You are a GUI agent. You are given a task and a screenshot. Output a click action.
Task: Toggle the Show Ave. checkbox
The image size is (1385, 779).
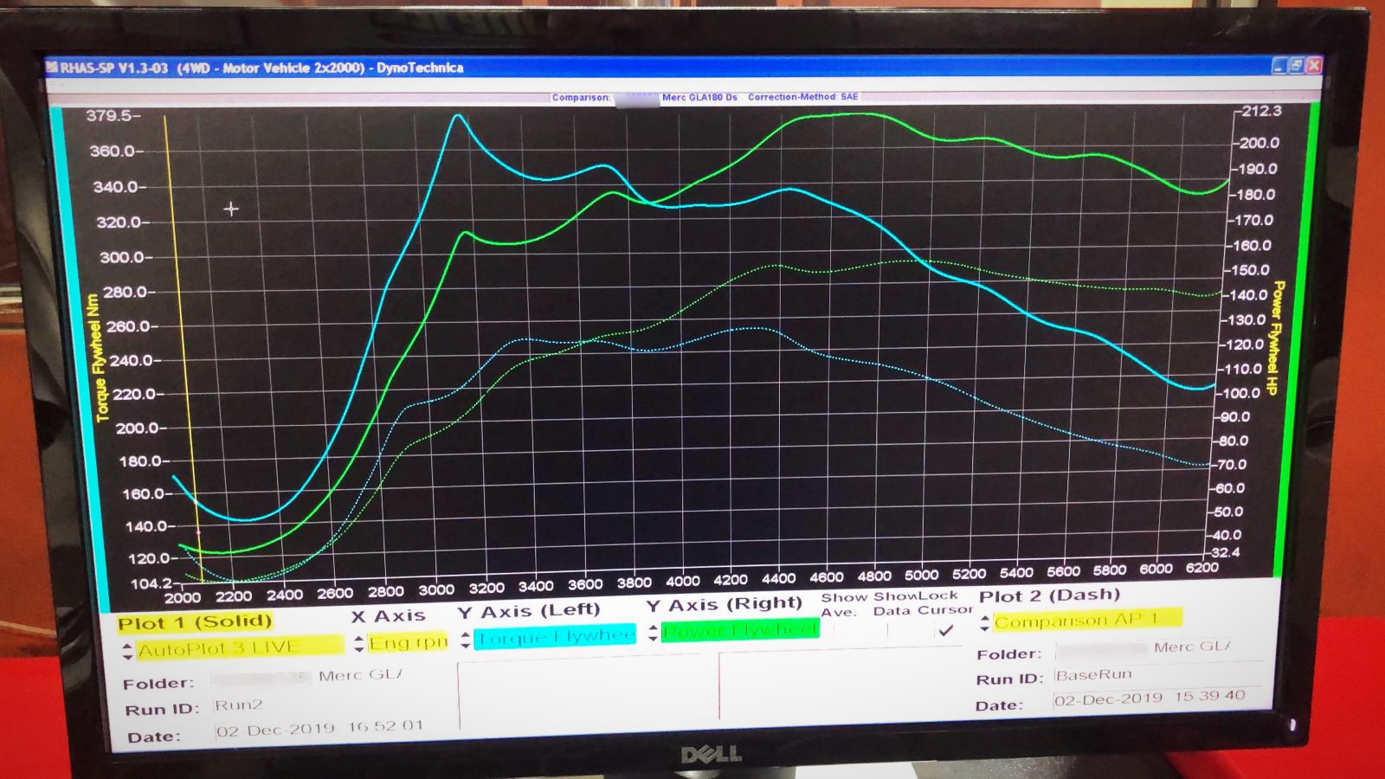(x=844, y=631)
